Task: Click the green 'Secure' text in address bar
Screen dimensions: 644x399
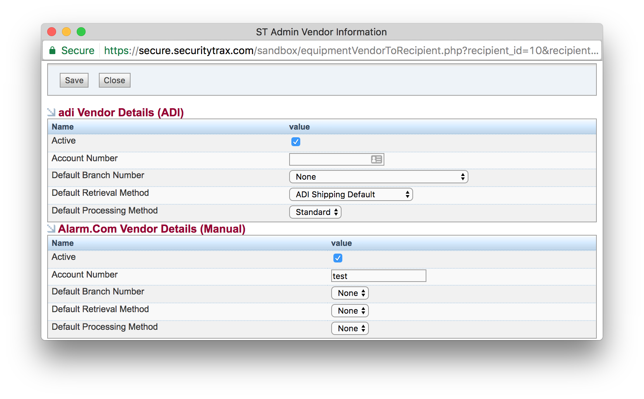Action: point(78,50)
